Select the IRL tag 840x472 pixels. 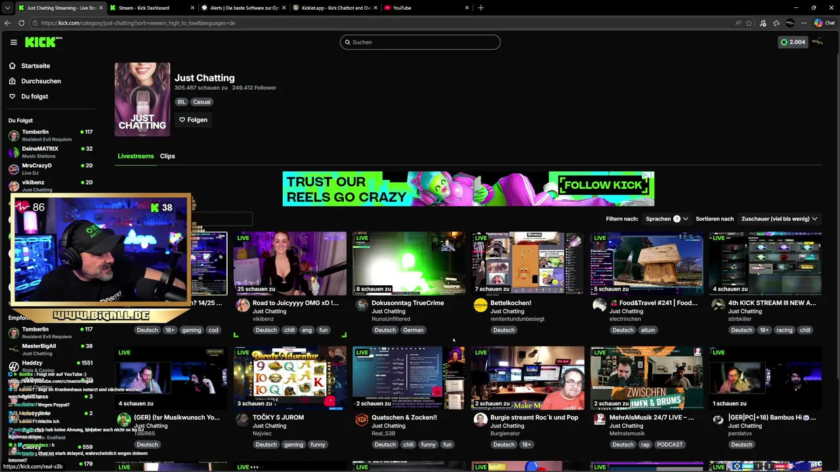point(182,102)
